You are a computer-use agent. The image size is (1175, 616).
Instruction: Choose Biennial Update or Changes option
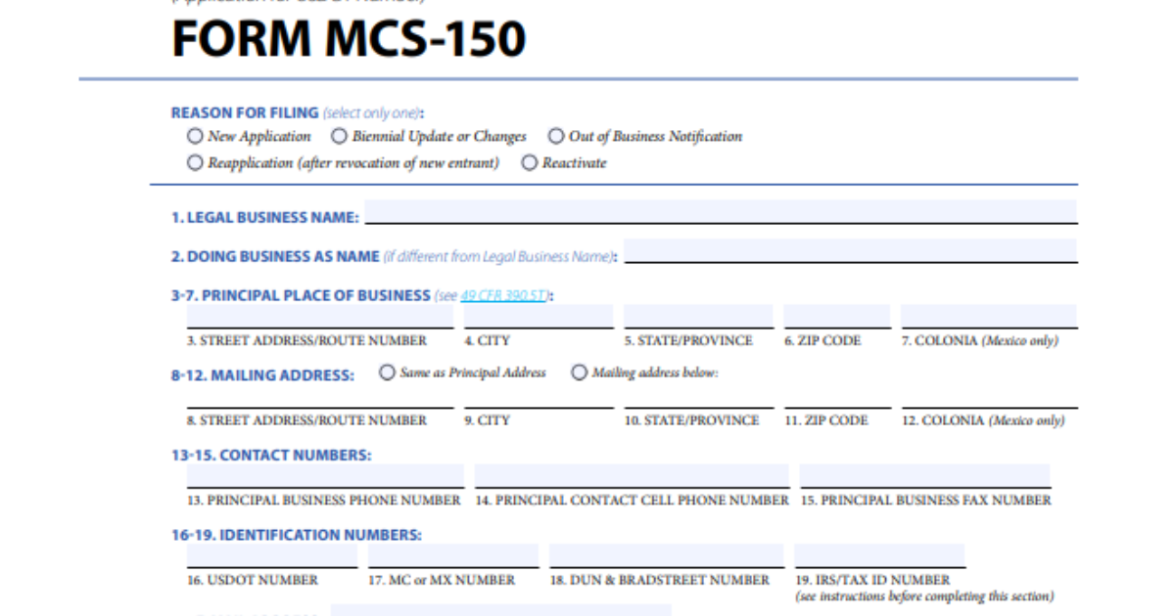coord(339,137)
